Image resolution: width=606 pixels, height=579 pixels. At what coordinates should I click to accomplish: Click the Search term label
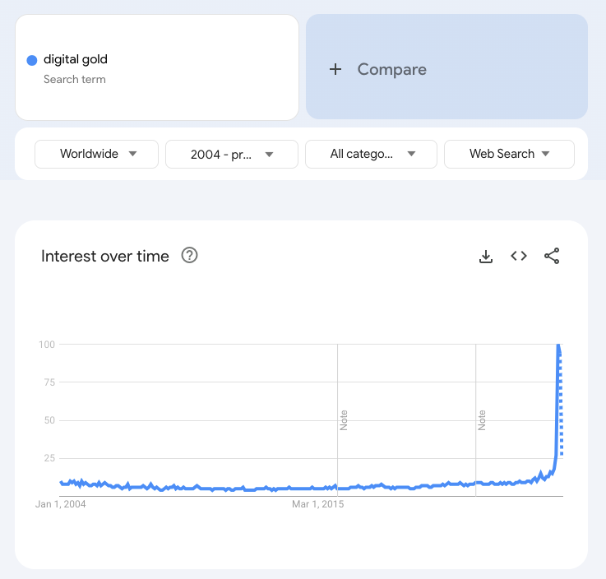pos(75,79)
